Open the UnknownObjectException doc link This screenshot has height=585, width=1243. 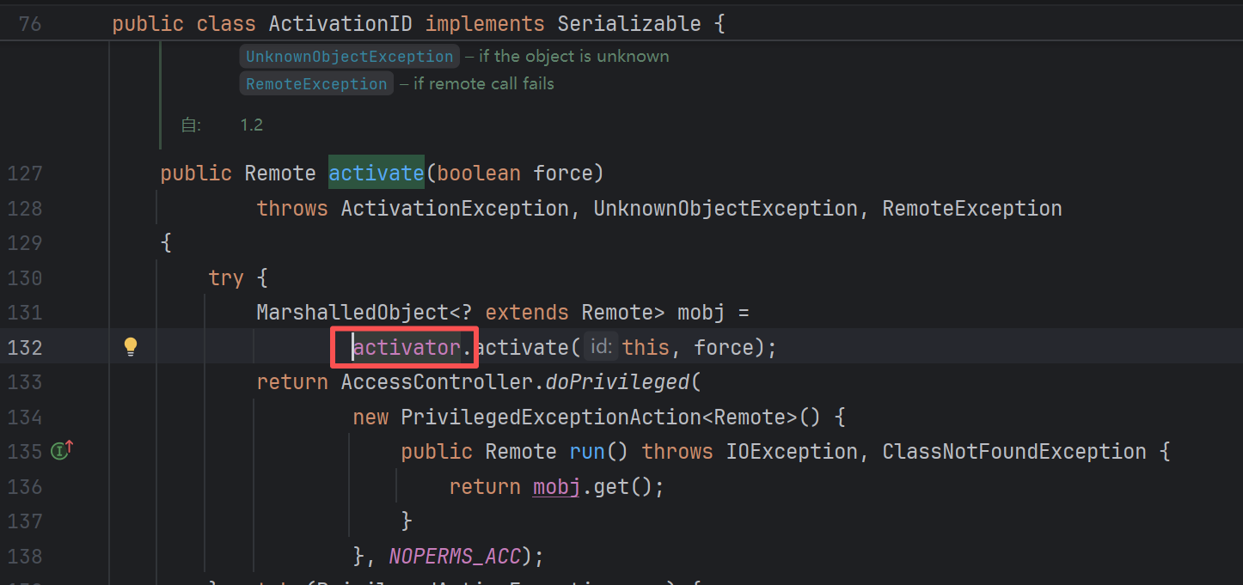coord(349,57)
